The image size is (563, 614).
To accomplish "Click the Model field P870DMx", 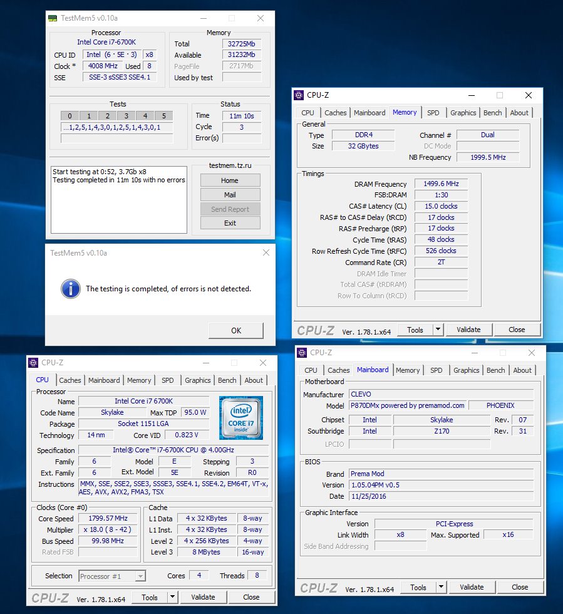I will pyautogui.click(x=407, y=406).
